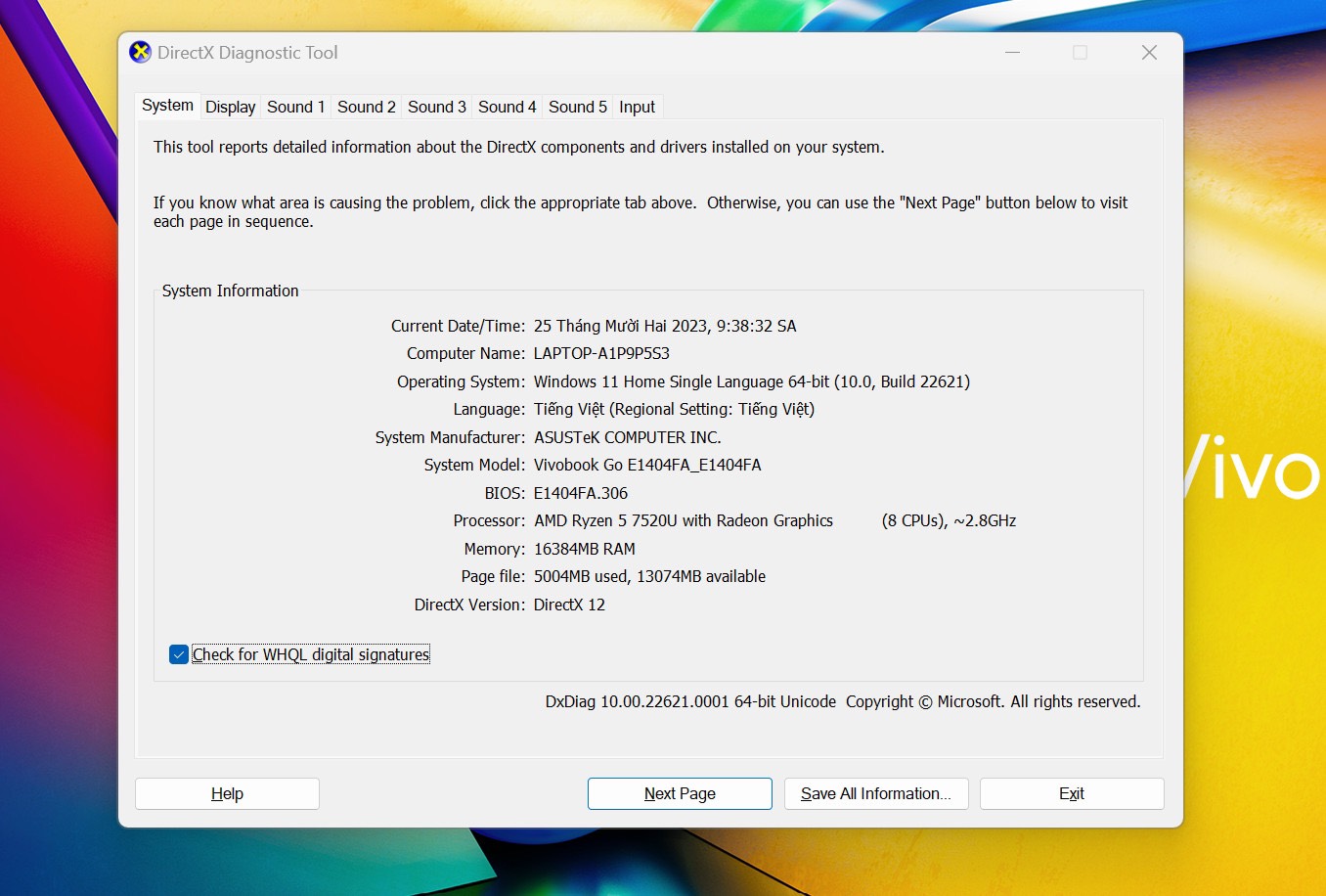1326x896 pixels.
Task: Go to the Sound 2 tab
Action: point(366,108)
